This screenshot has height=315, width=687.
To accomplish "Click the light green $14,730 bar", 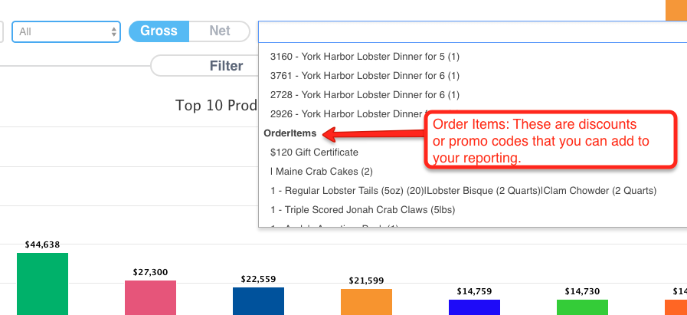I will tap(582, 307).
